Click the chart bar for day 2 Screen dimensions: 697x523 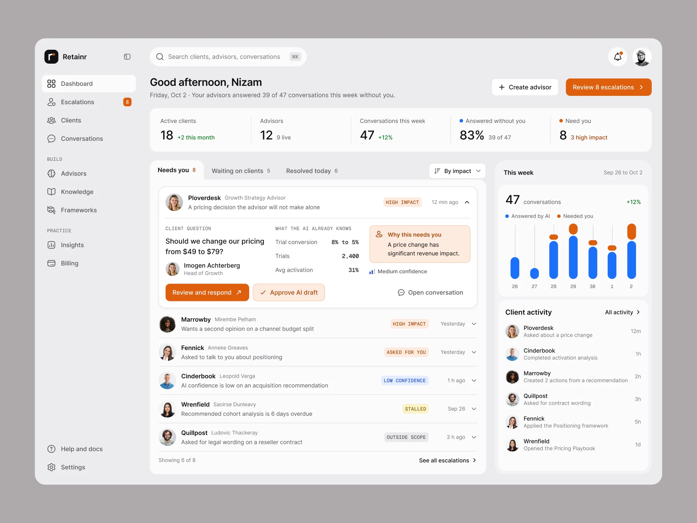point(631,251)
